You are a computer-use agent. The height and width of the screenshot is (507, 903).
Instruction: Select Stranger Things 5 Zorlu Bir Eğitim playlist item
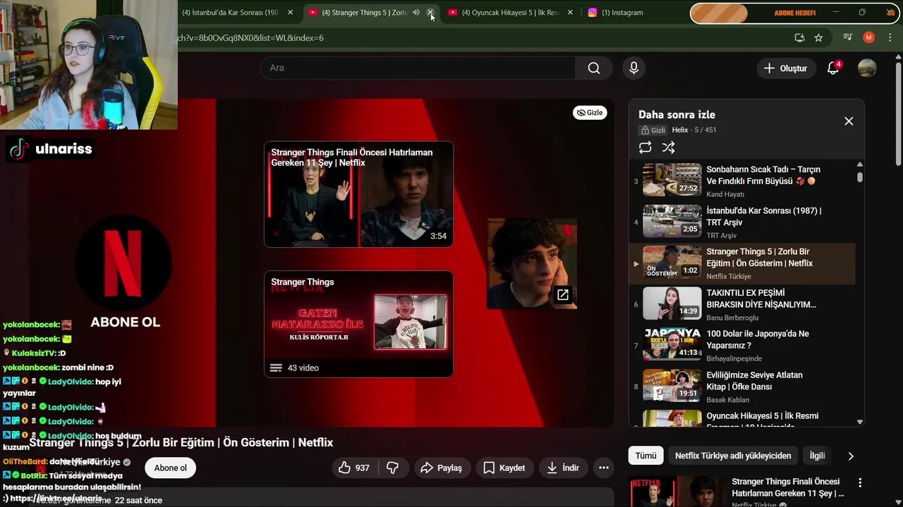[741, 263]
